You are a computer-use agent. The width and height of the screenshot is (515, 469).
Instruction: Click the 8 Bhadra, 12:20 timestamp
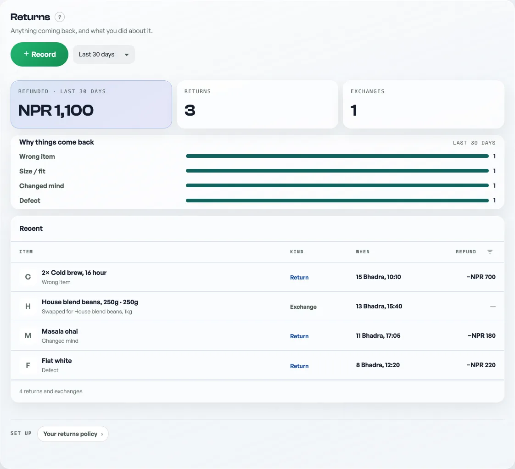click(x=378, y=365)
